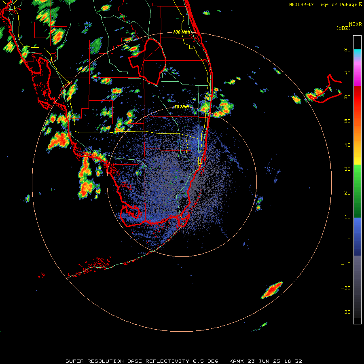Click the magenta band of the color scale

(x=357, y=72)
